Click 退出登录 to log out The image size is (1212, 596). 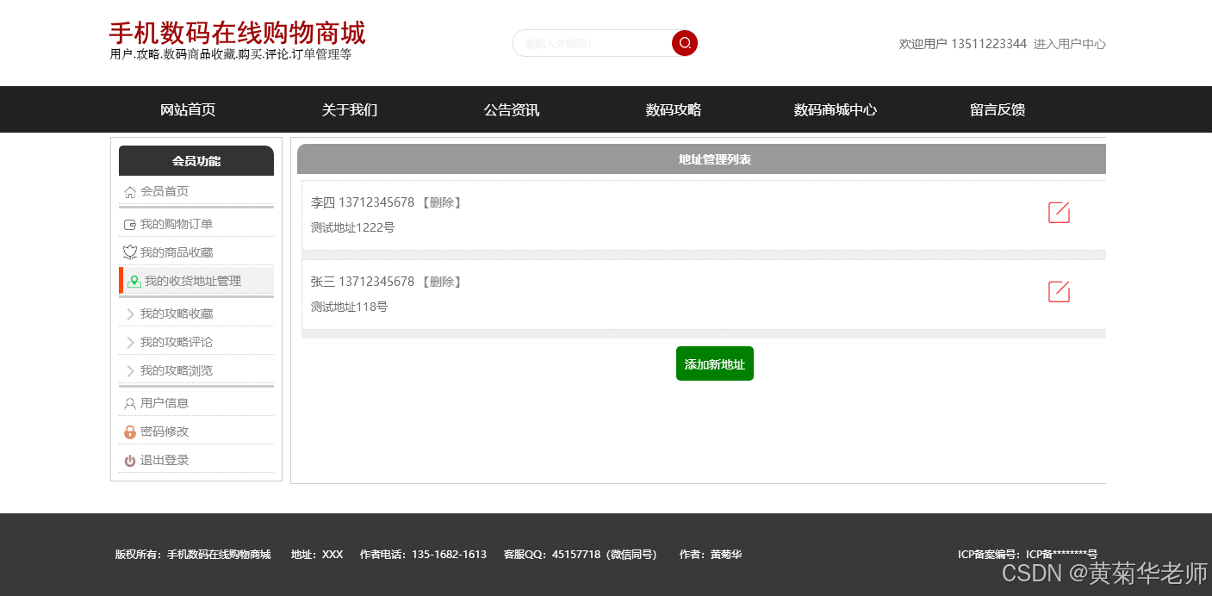click(165, 460)
